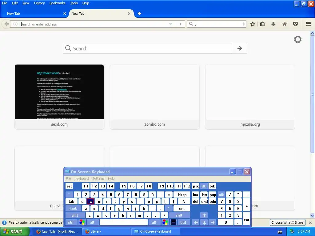Open the Firefox hamburger menu
This screenshot has width=315, height=236.
point(309,24)
